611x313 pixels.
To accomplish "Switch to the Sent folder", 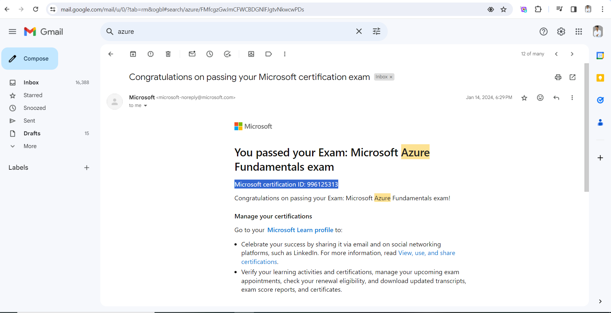I will point(29,120).
